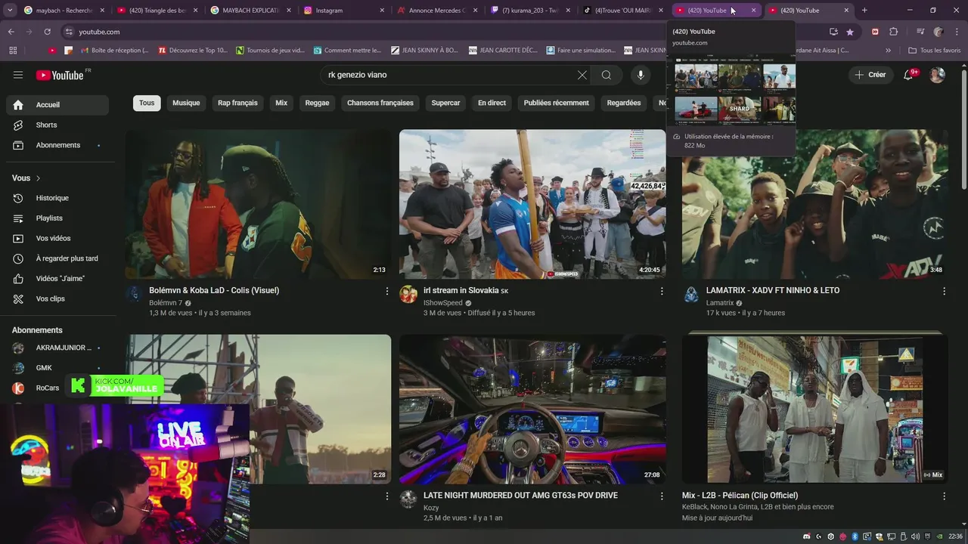
Task: Open Shorts in the sidebar
Action: (57, 125)
